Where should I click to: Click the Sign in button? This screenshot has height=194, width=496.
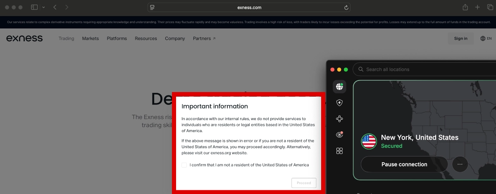(x=461, y=38)
